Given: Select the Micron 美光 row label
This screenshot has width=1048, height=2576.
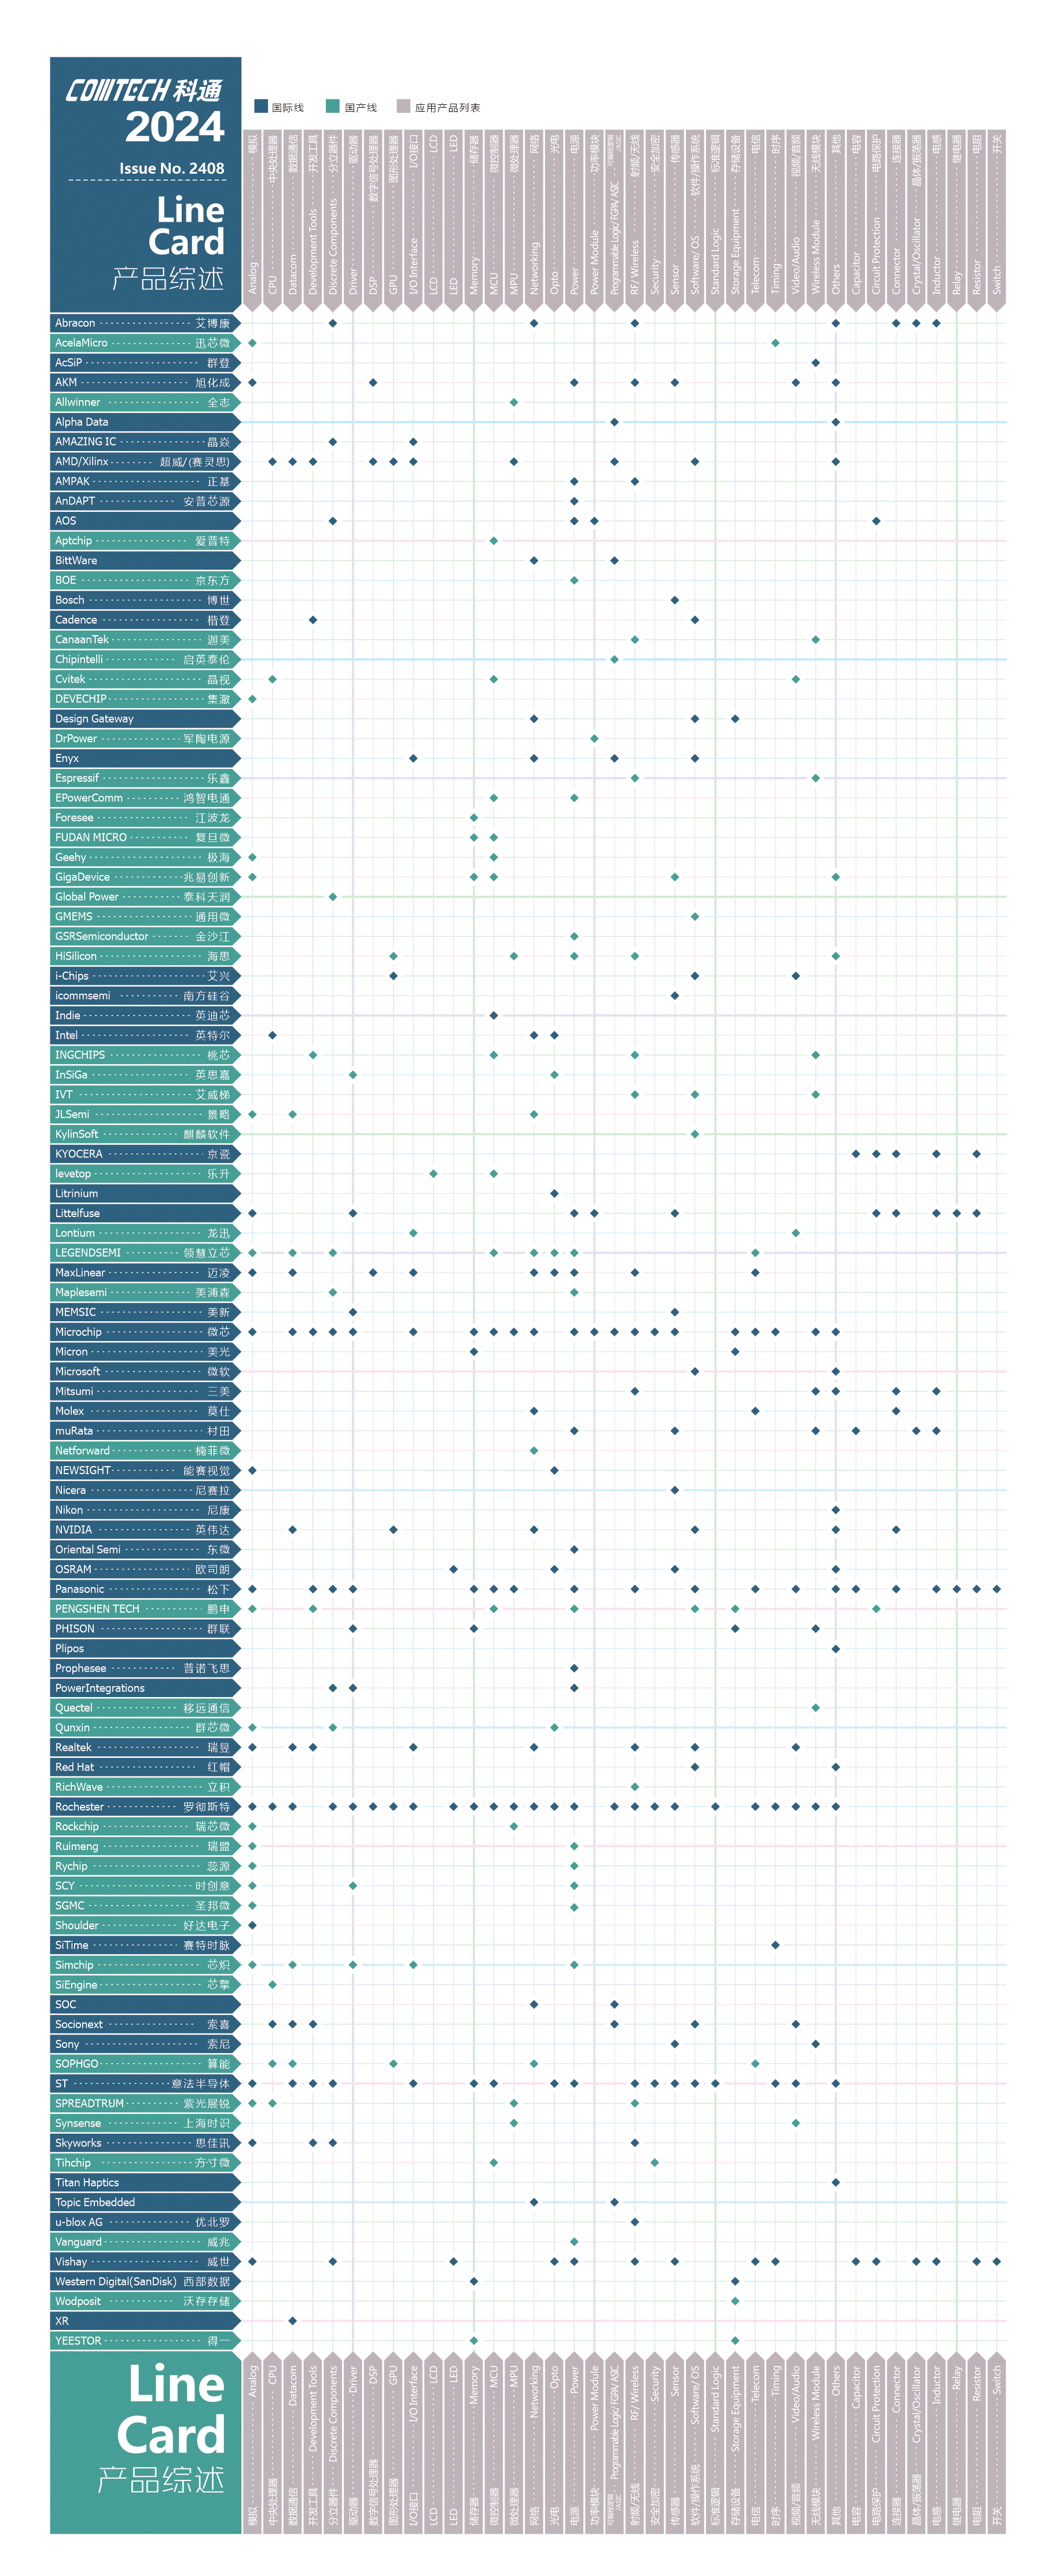Looking at the screenshot, I should pos(145,1352).
